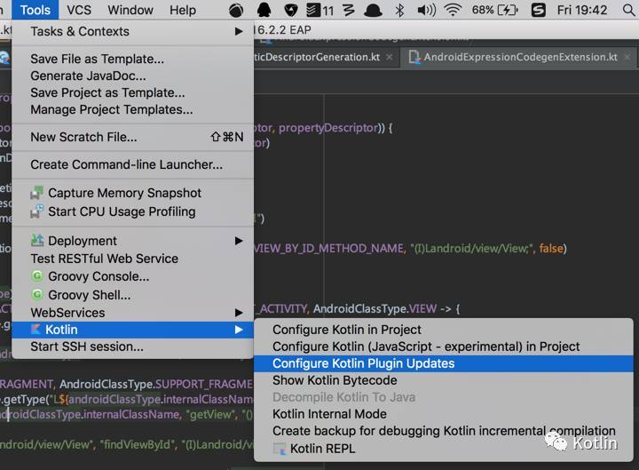This screenshot has height=470, width=639.
Task: Click the clock showing Fri 19:42
Action: click(582, 10)
